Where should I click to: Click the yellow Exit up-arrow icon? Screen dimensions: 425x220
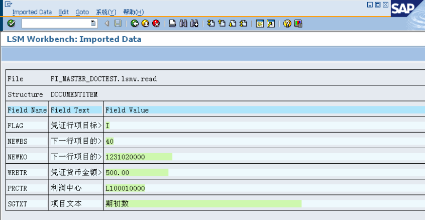coord(145,24)
